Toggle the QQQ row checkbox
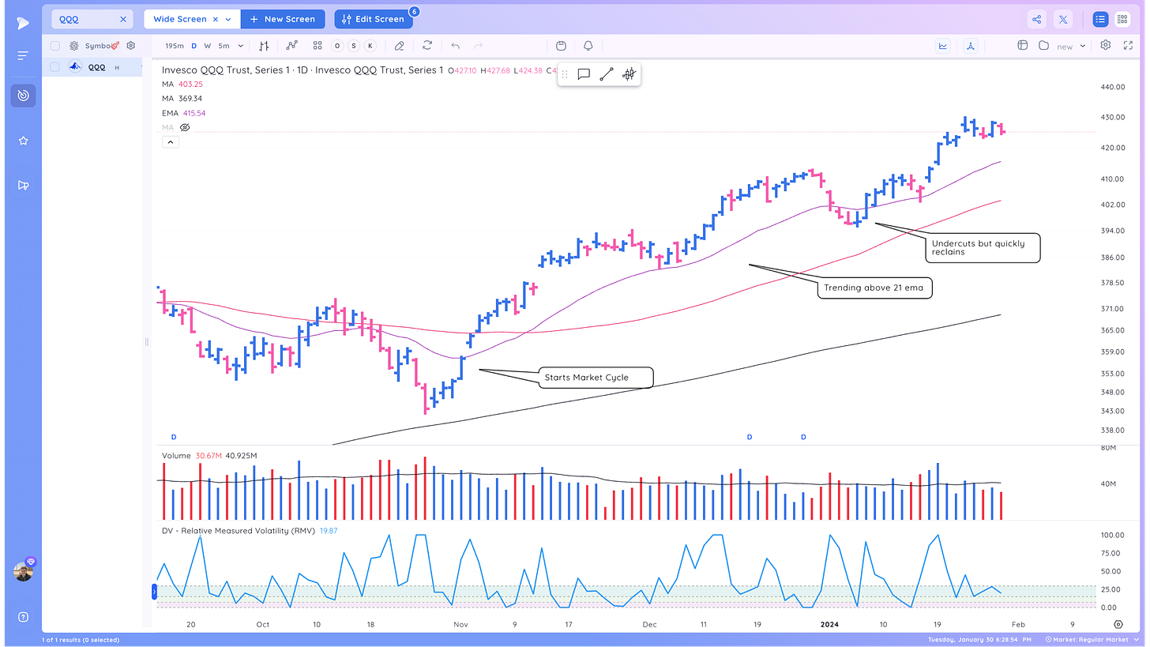 (x=55, y=67)
